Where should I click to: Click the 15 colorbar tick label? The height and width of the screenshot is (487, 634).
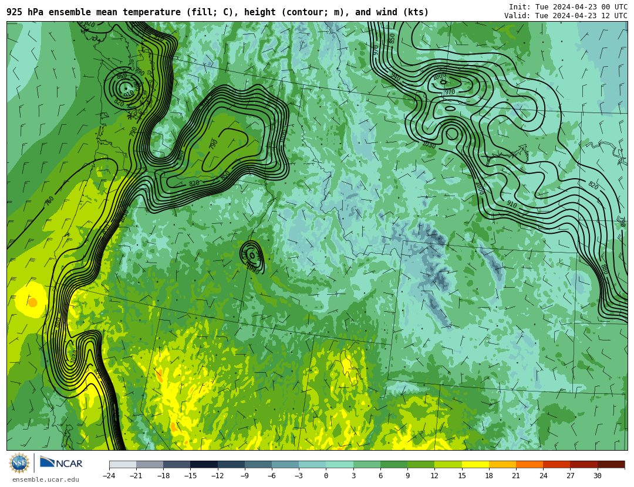462,476
